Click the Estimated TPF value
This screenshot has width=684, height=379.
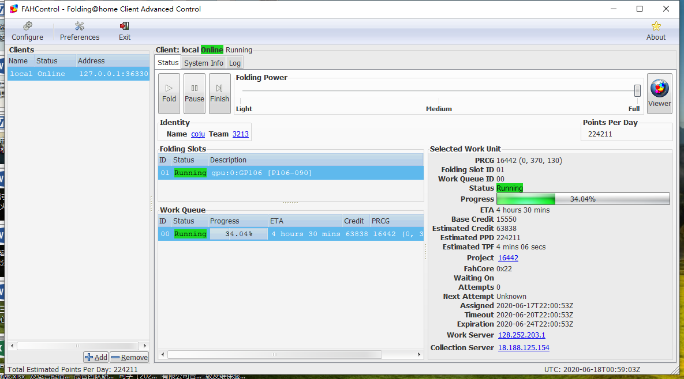click(x=521, y=247)
